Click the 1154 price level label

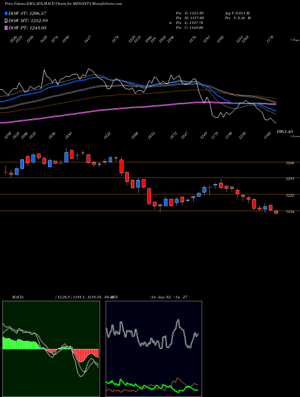pos(290,212)
